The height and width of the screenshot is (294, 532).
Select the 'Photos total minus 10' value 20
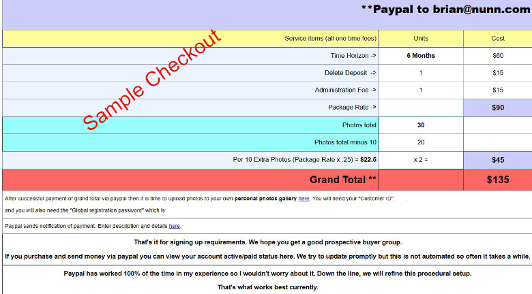[x=421, y=142]
